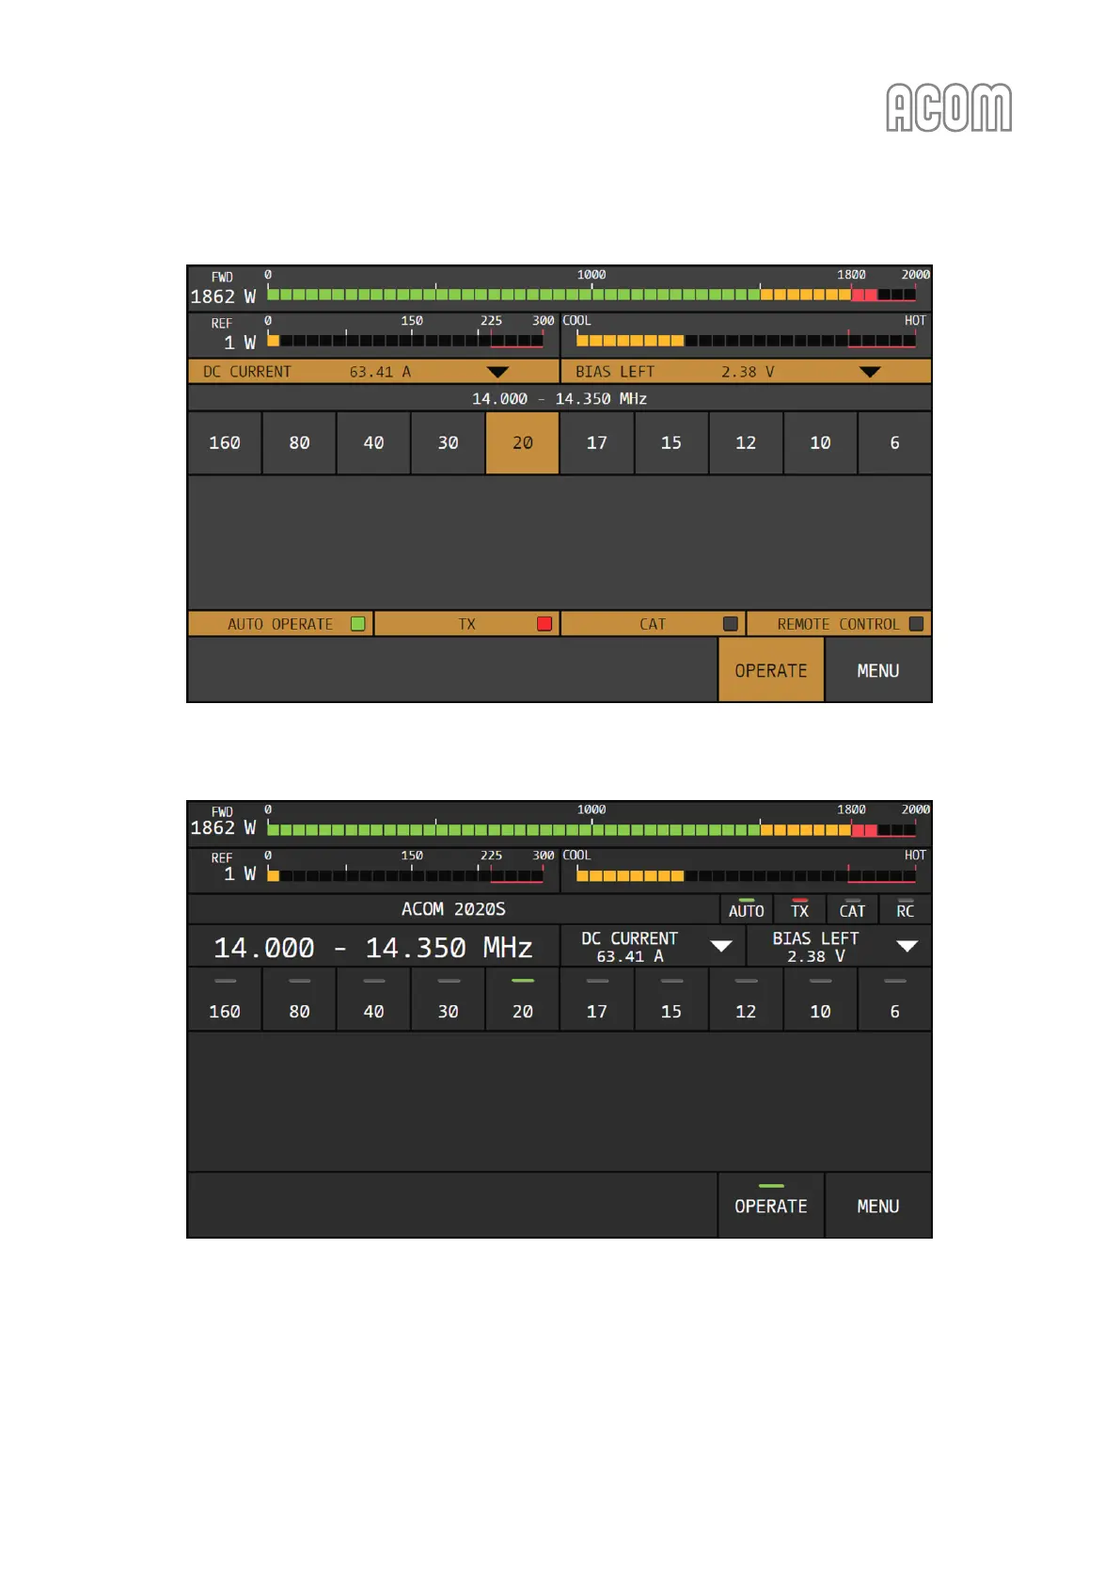Image resolution: width=1120 pixels, height=1585 pixels.
Task: Select the 6 band in the upper screen
Action: click(894, 442)
